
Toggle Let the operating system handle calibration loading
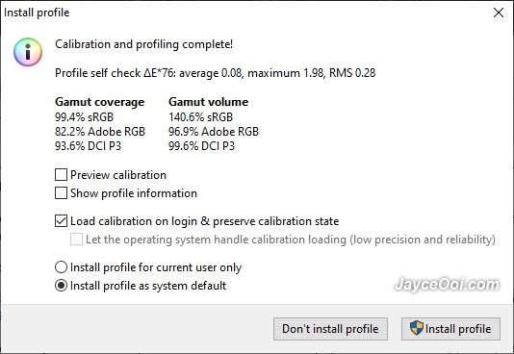(76, 240)
